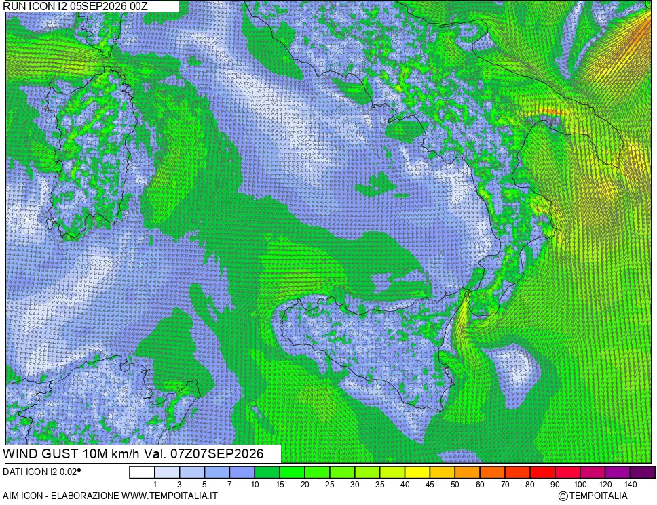Choose green legend swatch between 10 and 15
This screenshot has height=505, width=657.
267,472
